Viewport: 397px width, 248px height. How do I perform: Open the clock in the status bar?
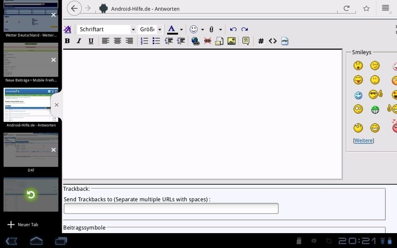pos(357,241)
